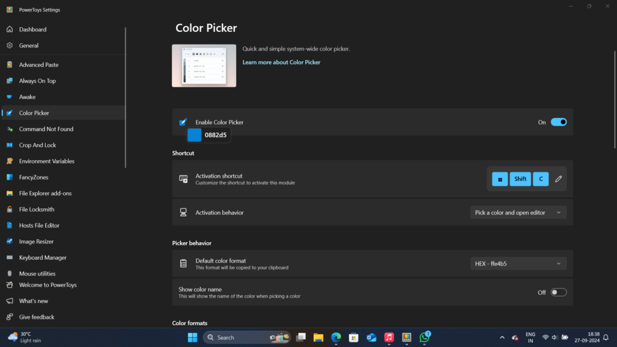This screenshot has width=617, height=347.
Task: Open the Windows Start menu
Action: [x=192, y=337]
